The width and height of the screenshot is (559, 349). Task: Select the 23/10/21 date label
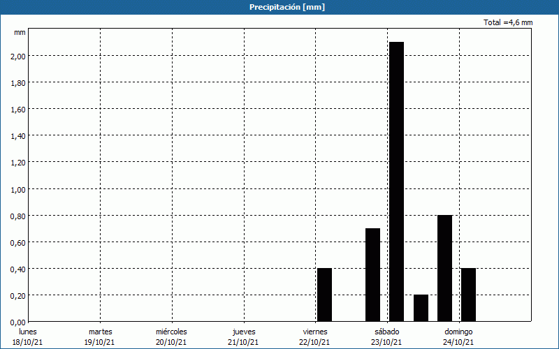(386, 342)
